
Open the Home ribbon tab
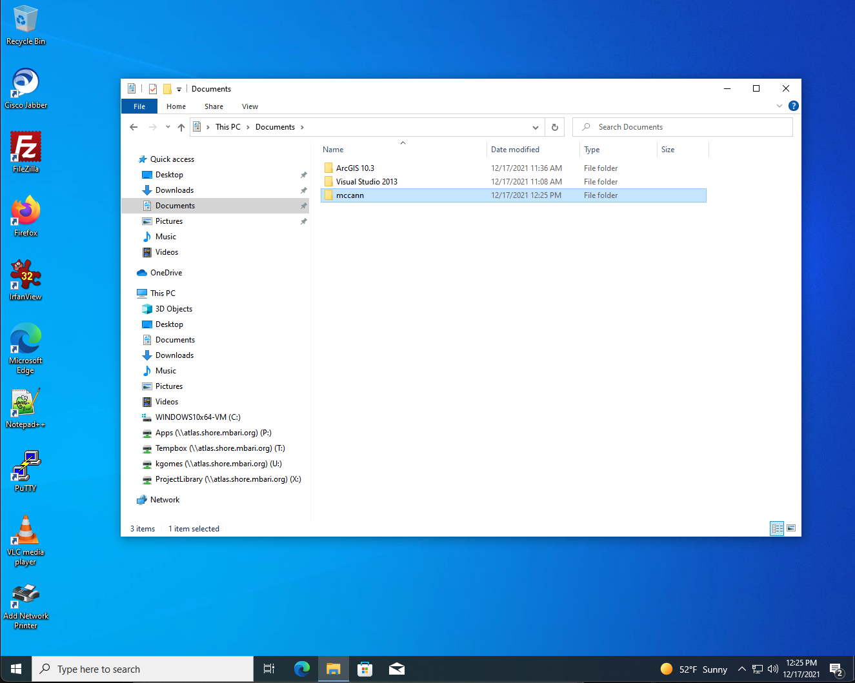tap(176, 106)
